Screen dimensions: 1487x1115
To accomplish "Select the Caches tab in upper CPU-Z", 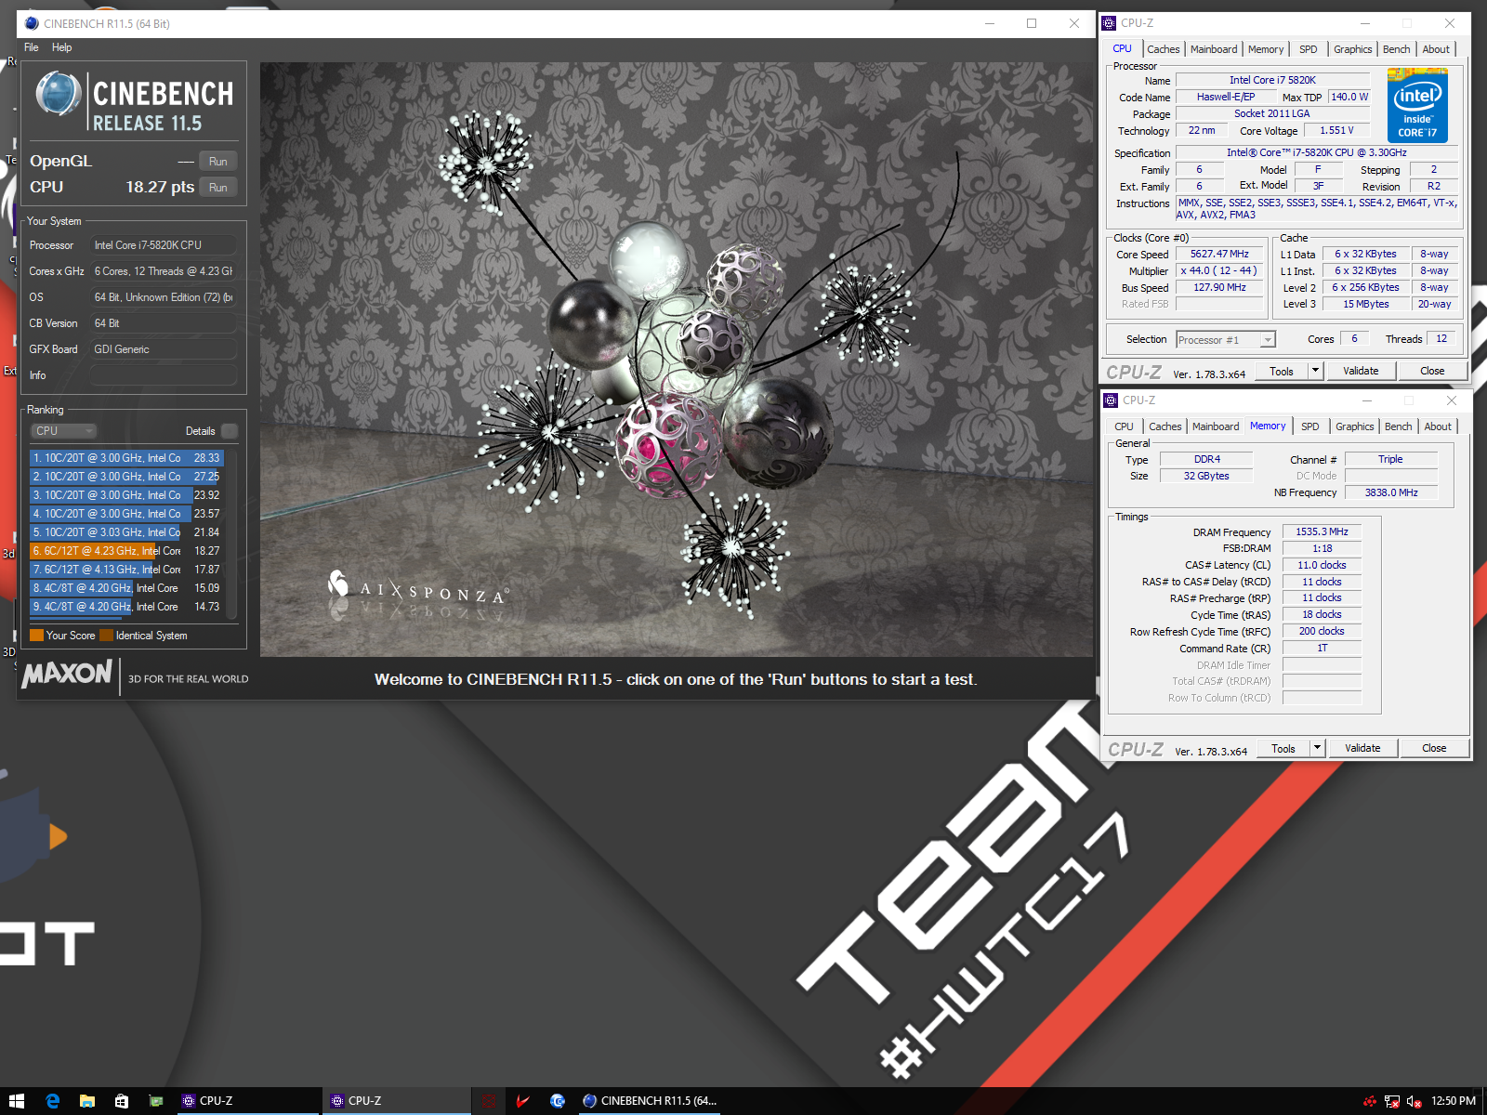I will [1163, 49].
